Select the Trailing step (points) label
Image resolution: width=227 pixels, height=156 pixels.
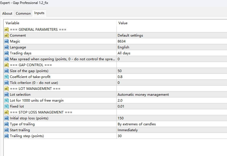coord(27,136)
